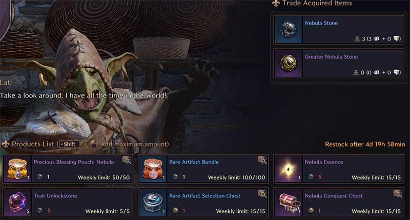Click the Products List header
The width and height of the screenshot is (410, 220).
(x=32, y=144)
